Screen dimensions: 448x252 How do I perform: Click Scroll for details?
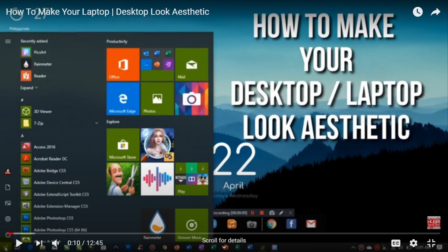(224, 240)
